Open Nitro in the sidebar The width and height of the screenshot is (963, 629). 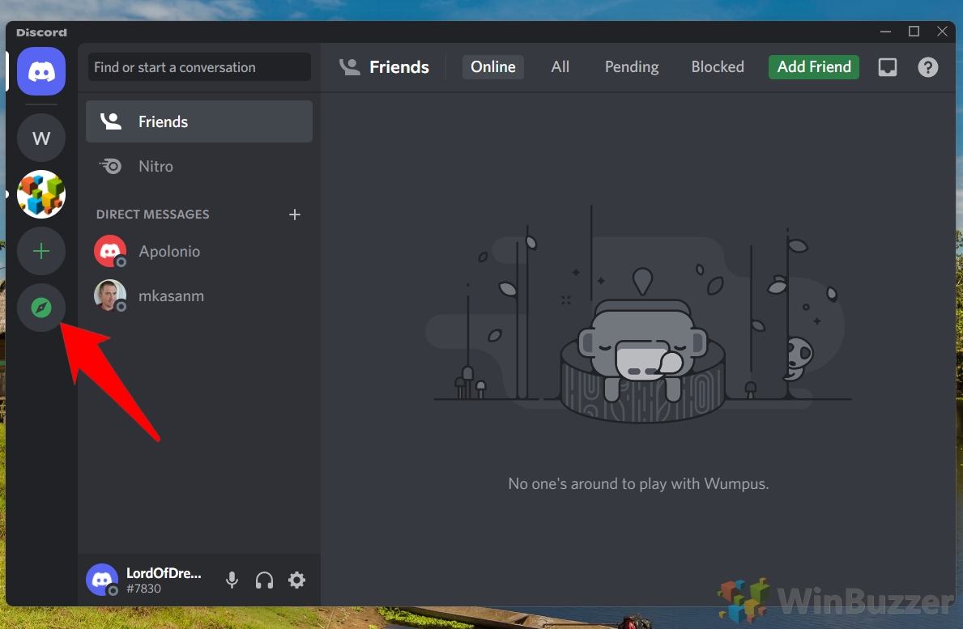pyautogui.click(x=199, y=166)
